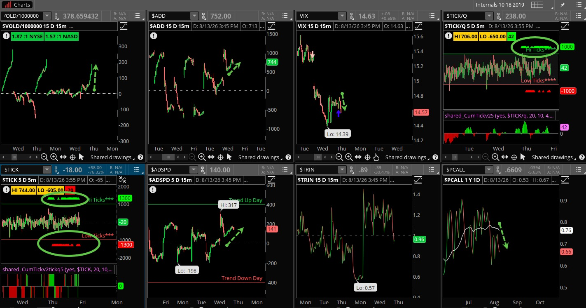Click the horizontal scrollbar thumb under VIX chart
586x308 pixels.
pyautogui.click(x=318, y=157)
